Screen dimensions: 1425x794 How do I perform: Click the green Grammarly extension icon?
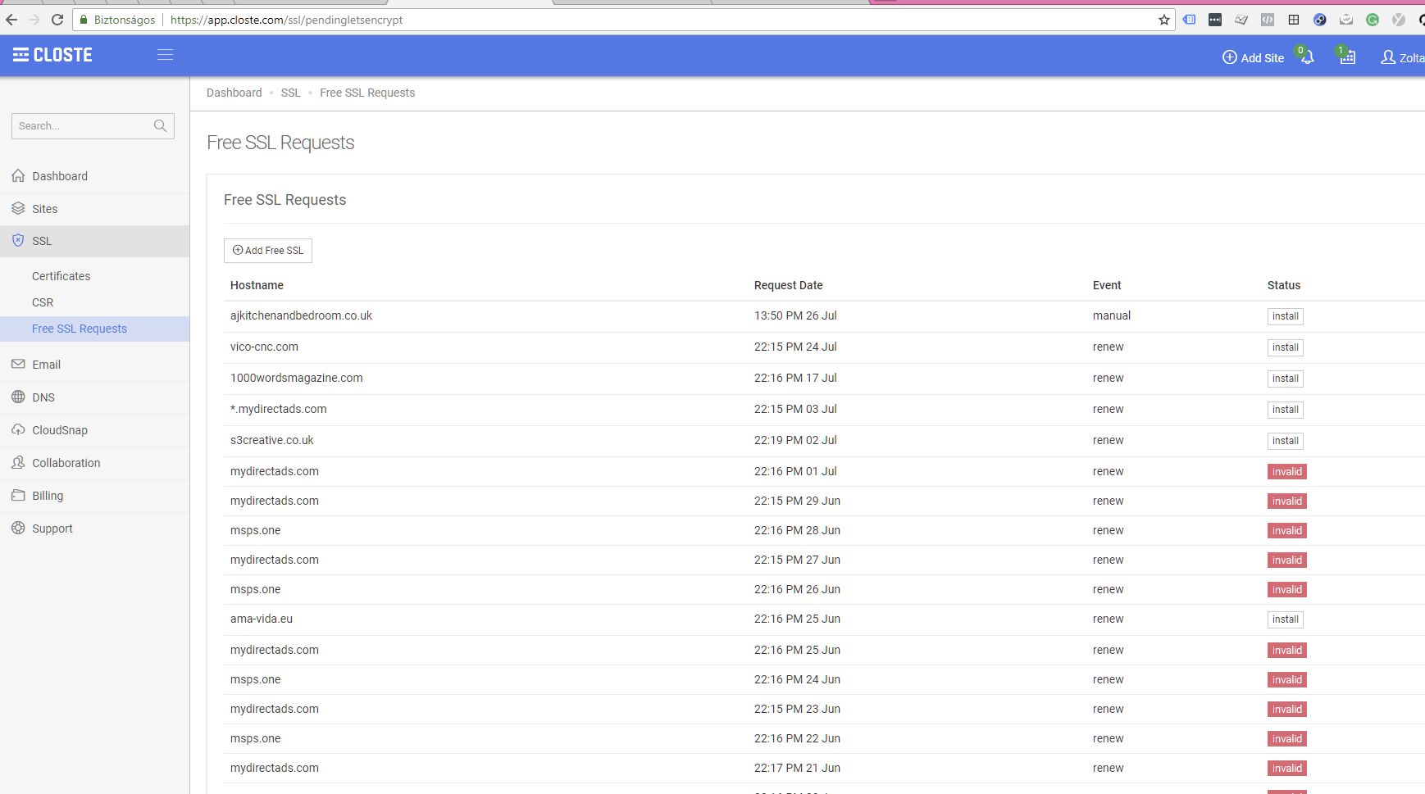pos(1373,20)
